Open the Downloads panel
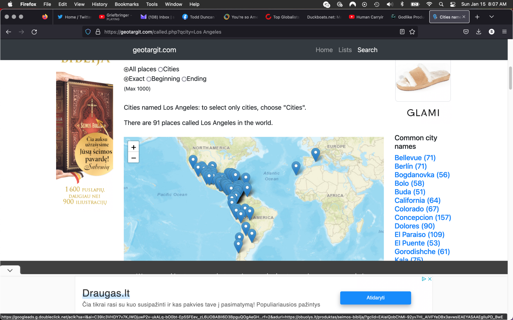 click(x=479, y=32)
